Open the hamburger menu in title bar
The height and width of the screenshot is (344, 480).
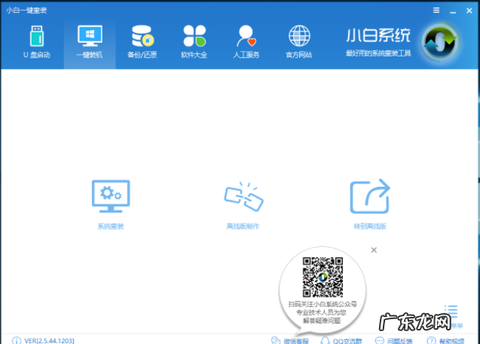(x=436, y=11)
